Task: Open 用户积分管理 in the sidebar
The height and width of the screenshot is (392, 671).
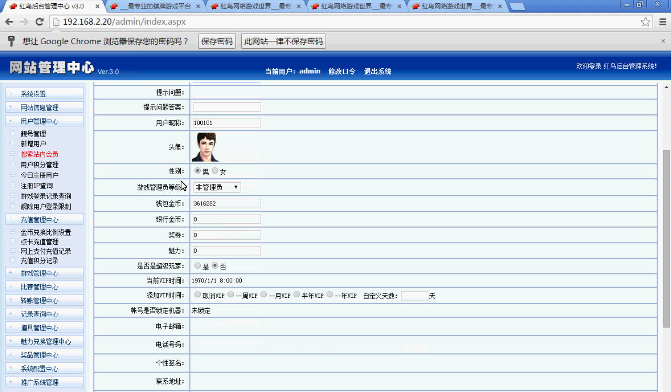Action: (39, 165)
